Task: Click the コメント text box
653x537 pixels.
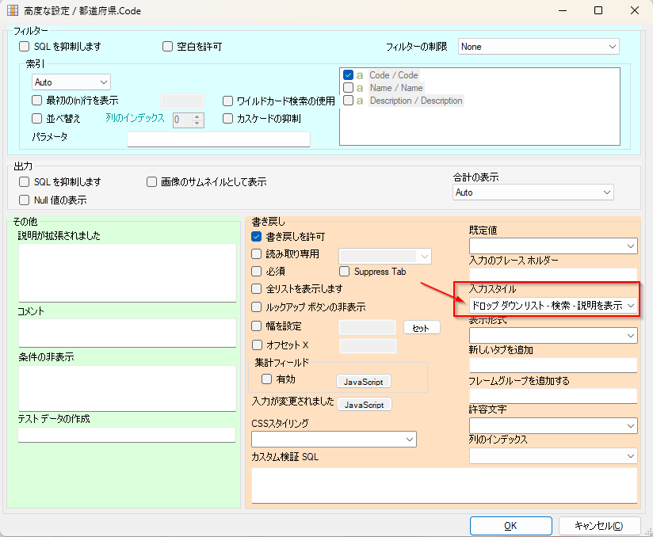Action: (127, 333)
